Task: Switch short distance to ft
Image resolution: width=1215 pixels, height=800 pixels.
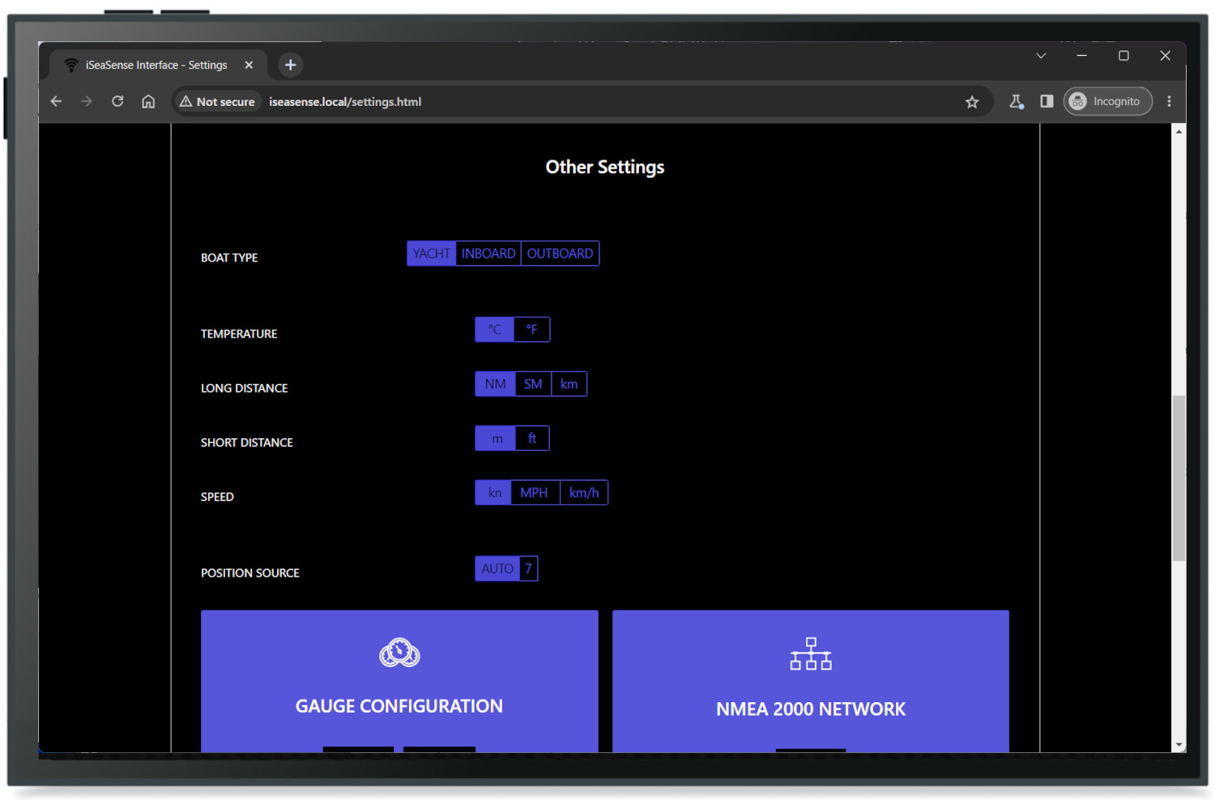Action: pyautogui.click(x=532, y=438)
